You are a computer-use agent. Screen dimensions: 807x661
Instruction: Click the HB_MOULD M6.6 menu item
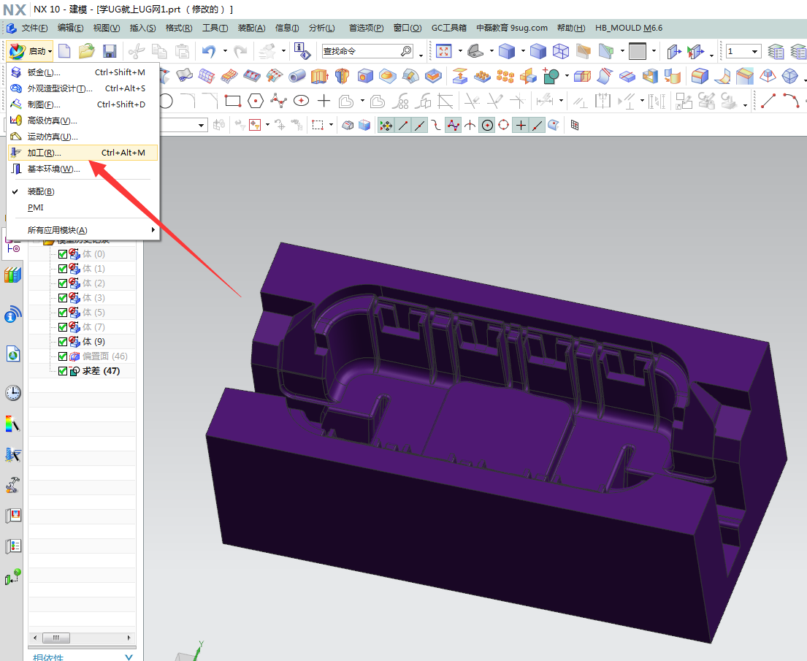click(630, 28)
